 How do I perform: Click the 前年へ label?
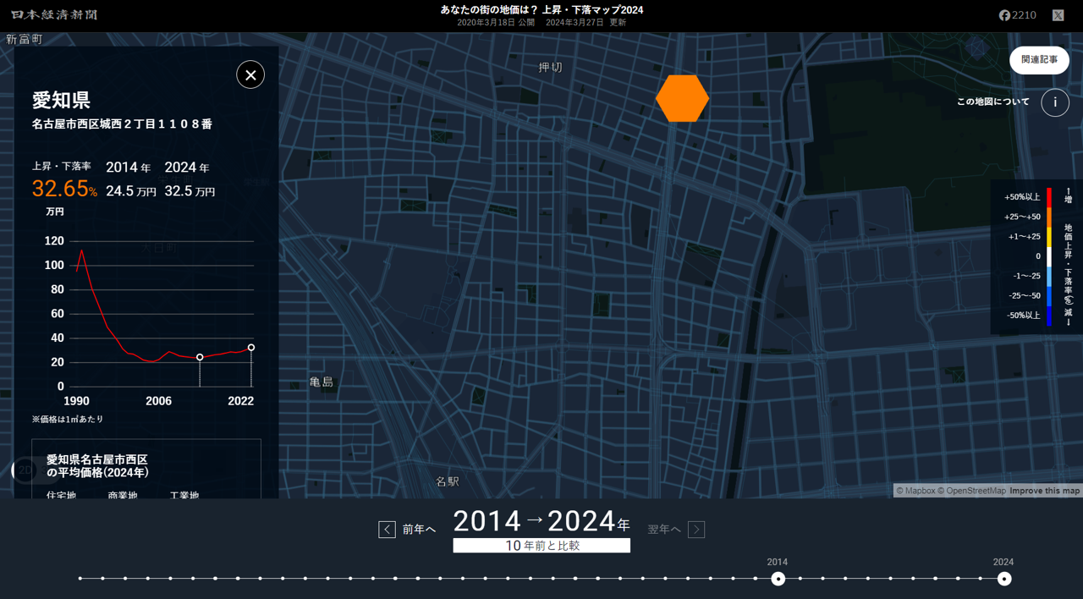point(419,530)
